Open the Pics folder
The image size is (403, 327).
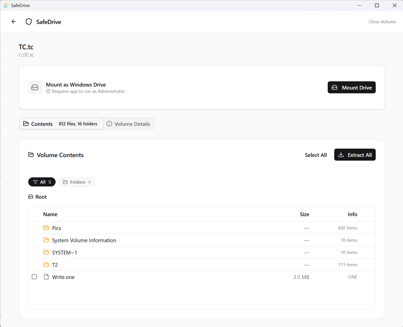pos(57,228)
